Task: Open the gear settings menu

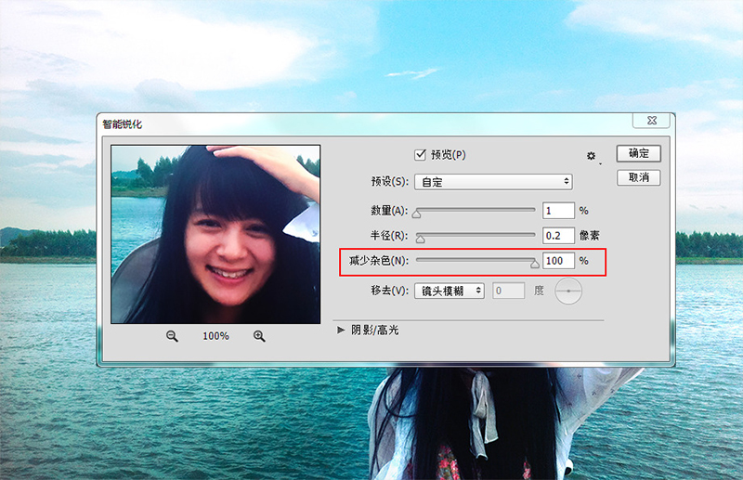Action: 592,156
